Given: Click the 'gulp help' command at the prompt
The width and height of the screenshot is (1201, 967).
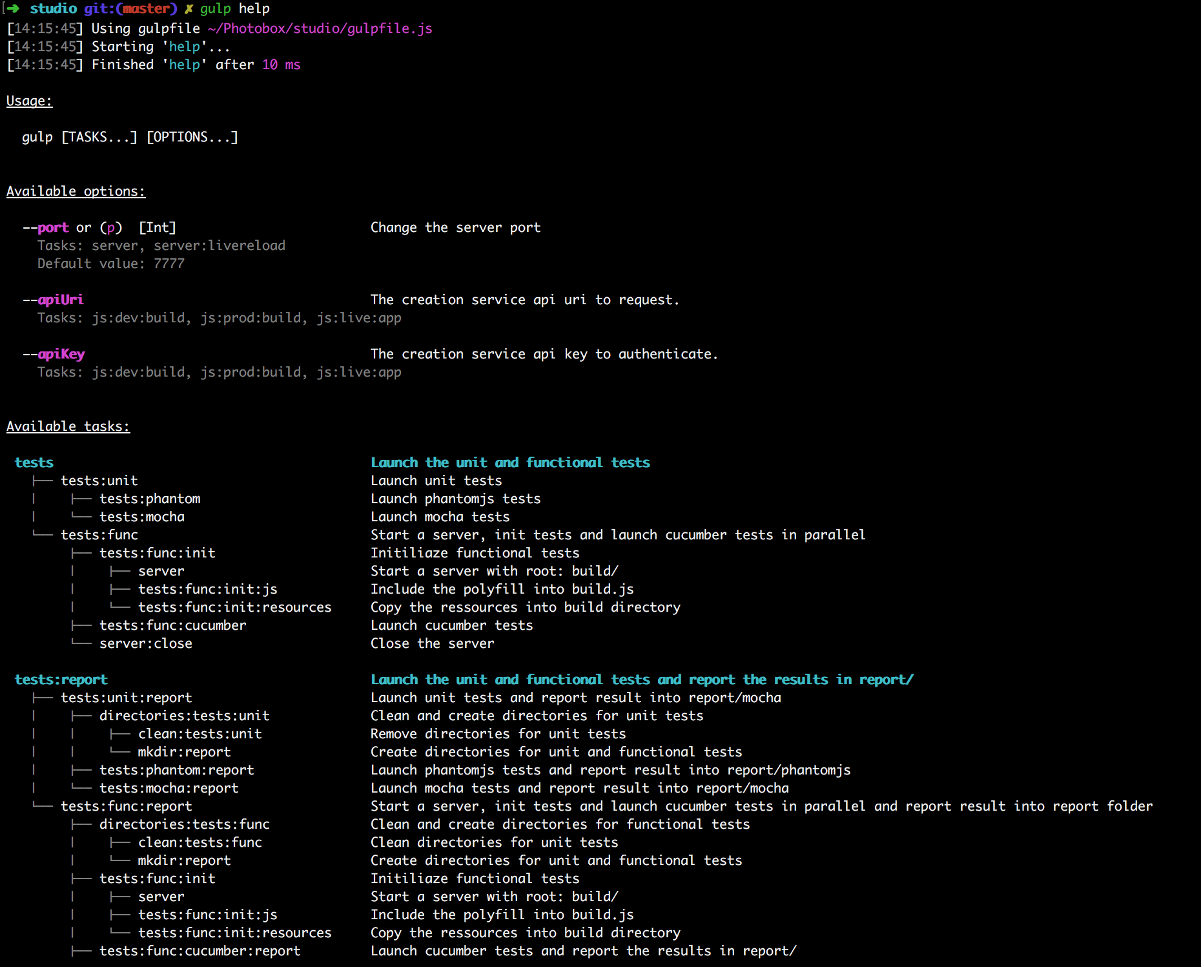Looking at the screenshot, I should [x=235, y=9].
